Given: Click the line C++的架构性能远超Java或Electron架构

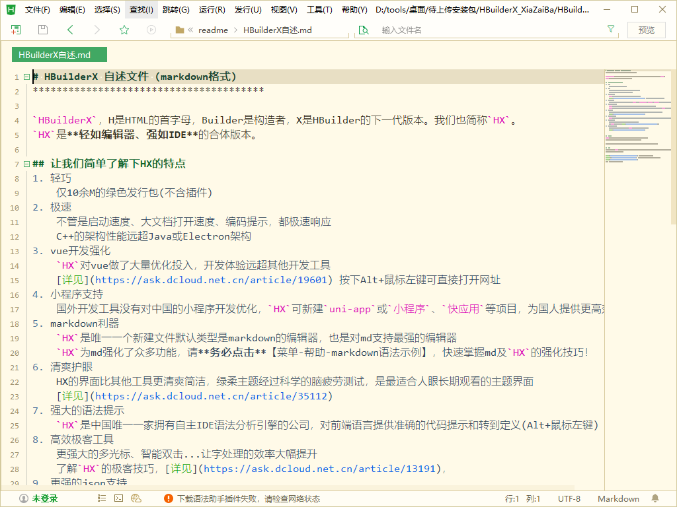Looking at the screenshot, I should pos(153,236).
